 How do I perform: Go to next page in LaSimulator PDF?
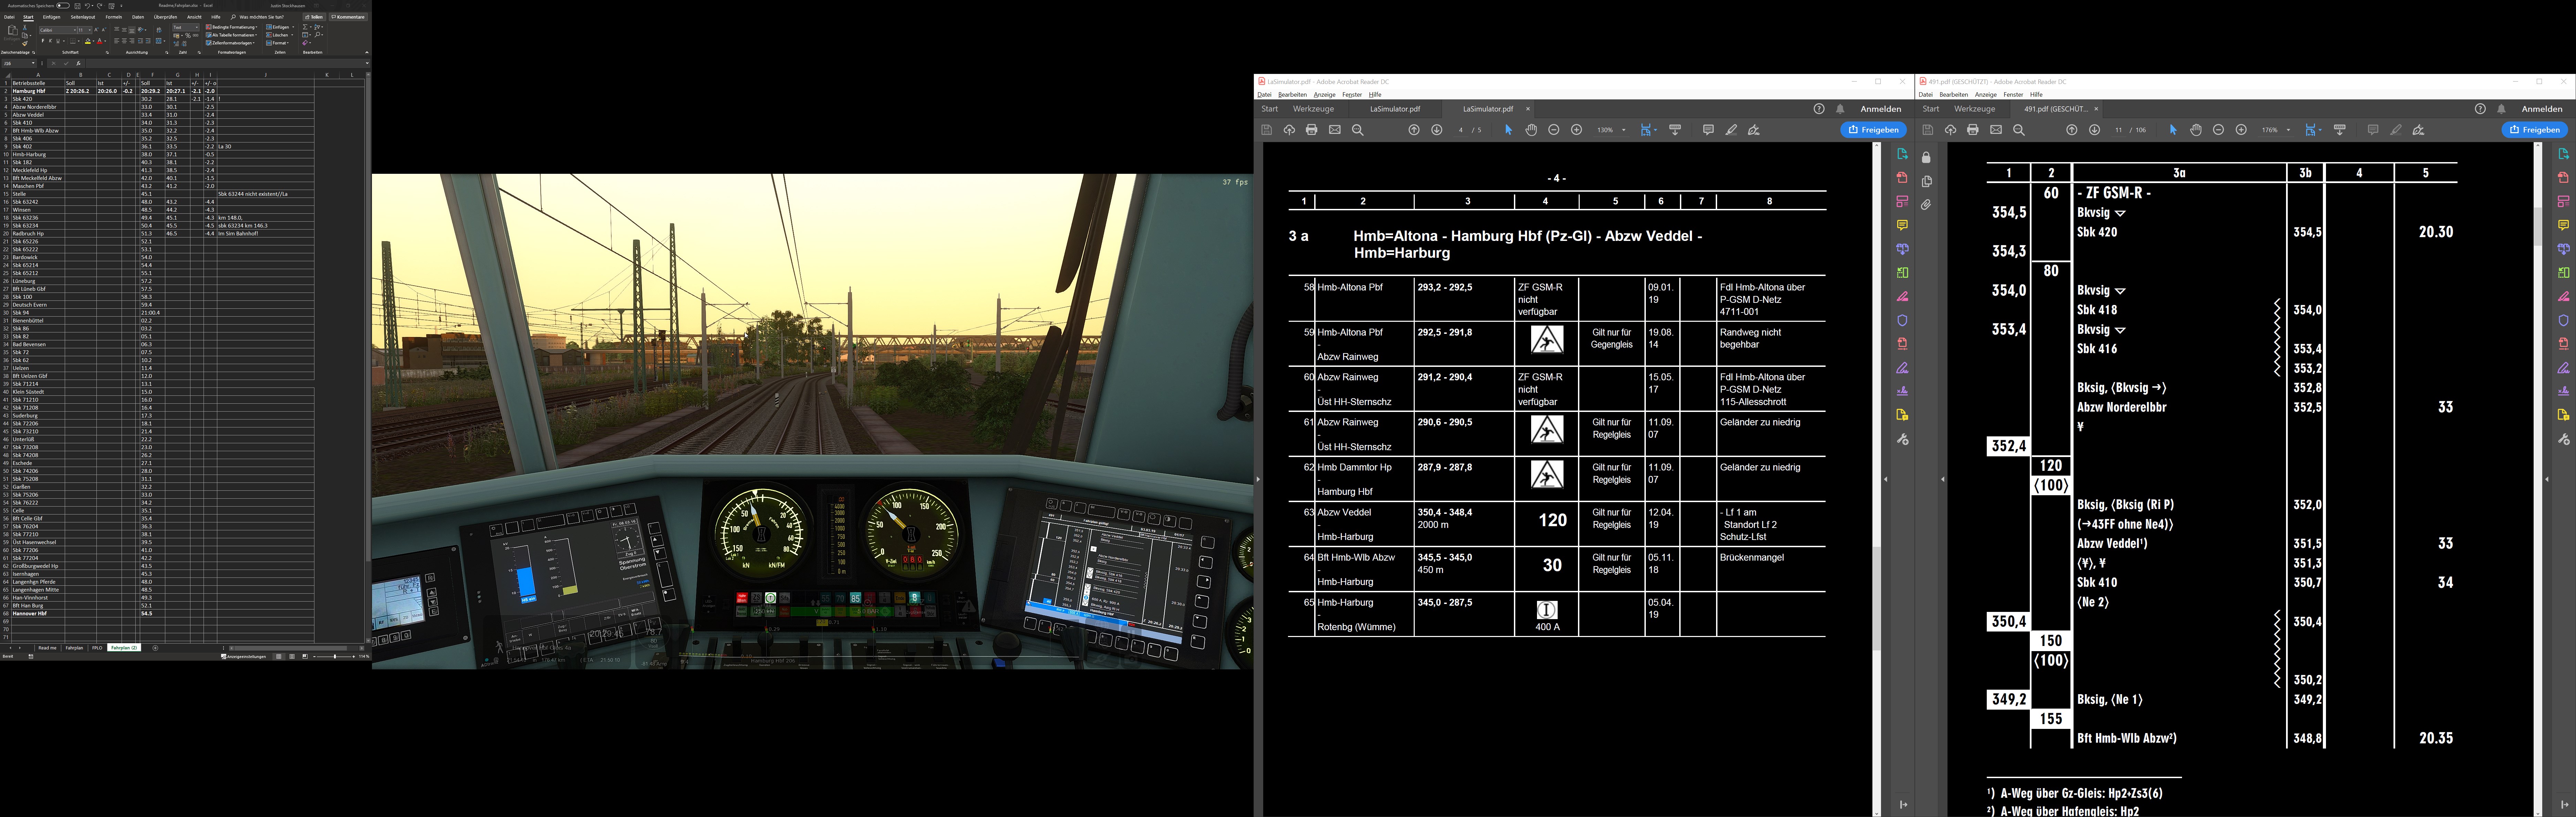[x=1437, y=130]
